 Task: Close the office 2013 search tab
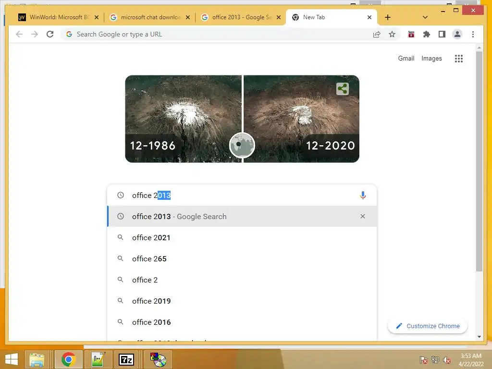coord(278,17)
